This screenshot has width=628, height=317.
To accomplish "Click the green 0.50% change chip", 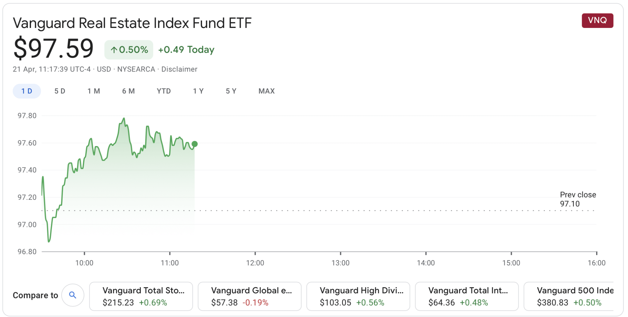I will [128, 49].
